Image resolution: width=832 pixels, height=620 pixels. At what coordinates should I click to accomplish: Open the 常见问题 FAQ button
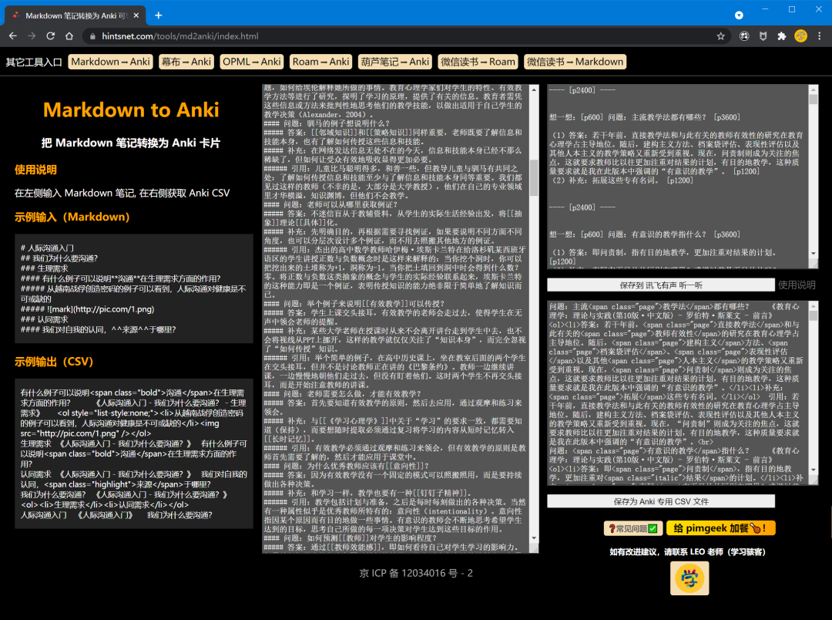tap(633, 528)
